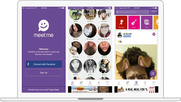Click the Sign Up button

44,73
